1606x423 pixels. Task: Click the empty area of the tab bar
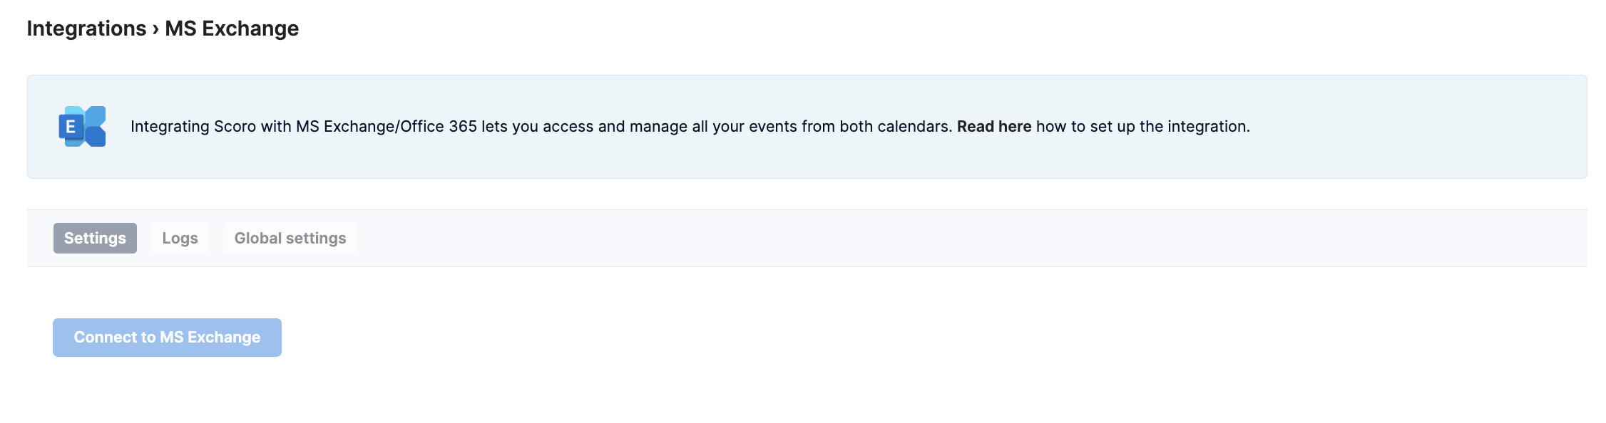pos(927,239)
